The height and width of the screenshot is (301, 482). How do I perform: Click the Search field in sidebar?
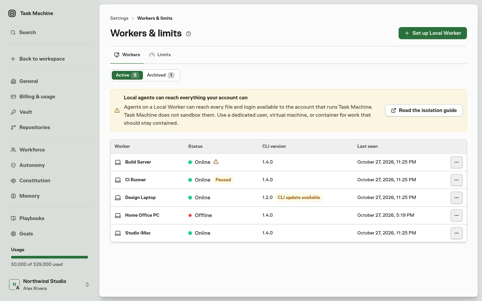click(50, 32)
